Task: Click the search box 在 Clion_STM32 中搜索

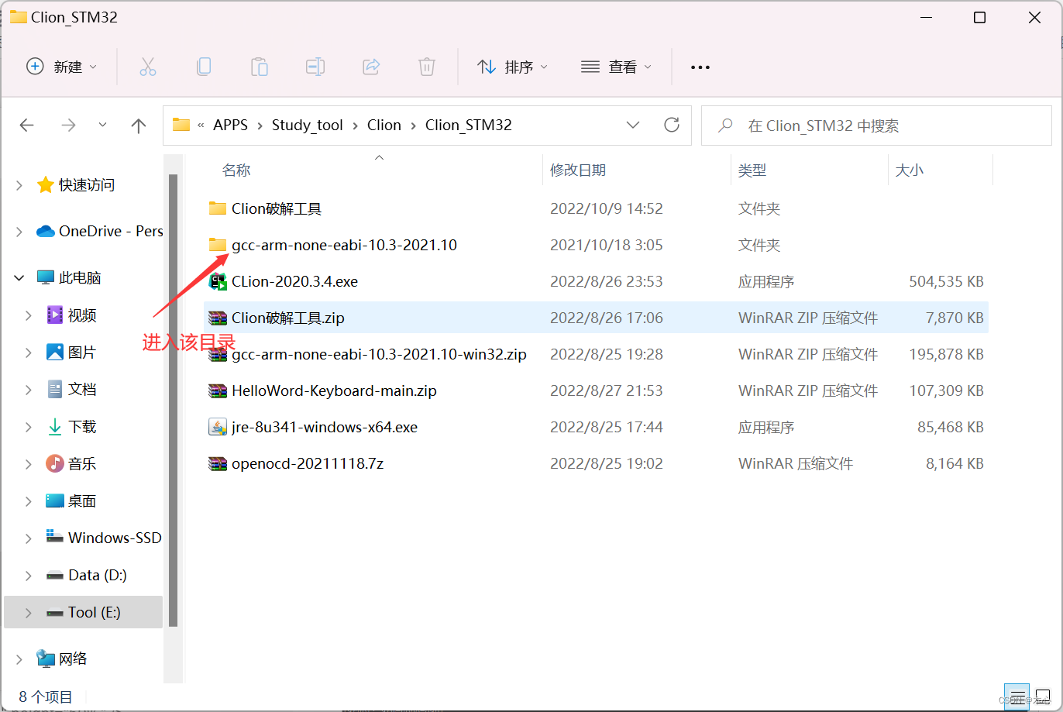Action: (877, 126)
